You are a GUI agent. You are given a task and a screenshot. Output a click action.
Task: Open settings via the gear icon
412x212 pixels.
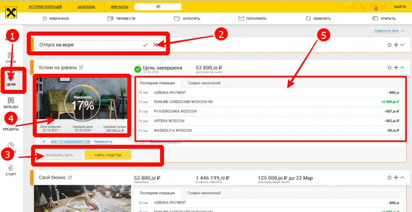coord(383,7)
